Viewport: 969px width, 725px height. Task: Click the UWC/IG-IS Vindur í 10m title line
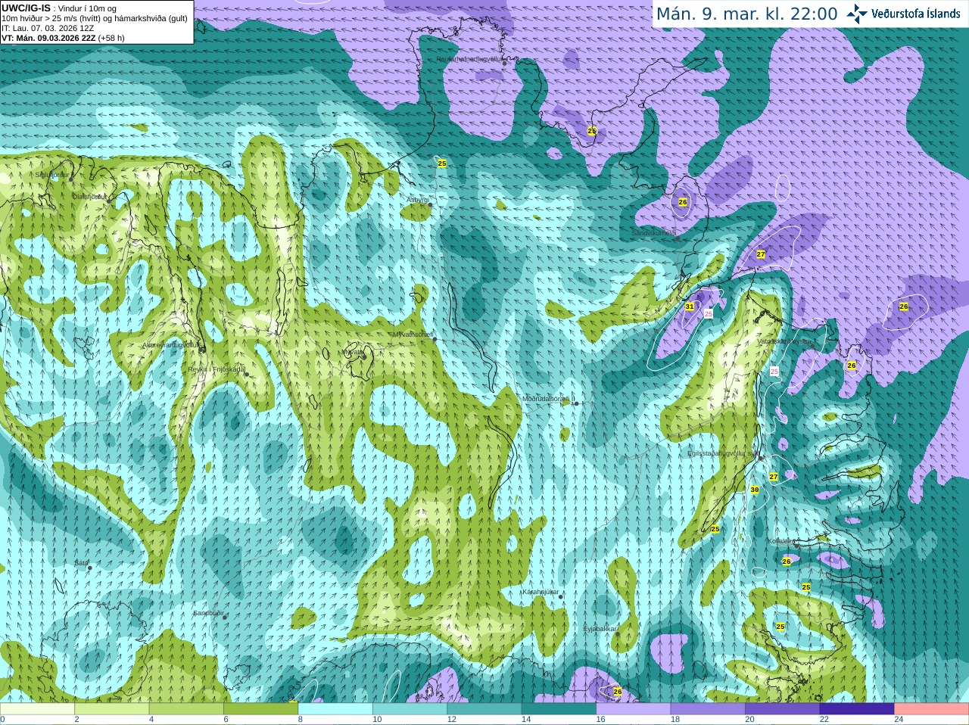(x=58, y=8)
